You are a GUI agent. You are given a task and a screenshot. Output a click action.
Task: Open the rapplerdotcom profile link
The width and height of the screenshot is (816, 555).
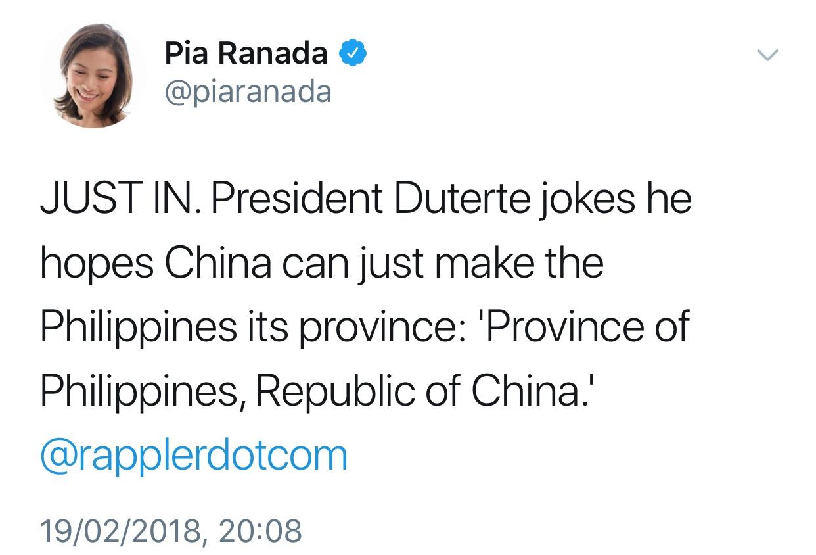(194, 453)
